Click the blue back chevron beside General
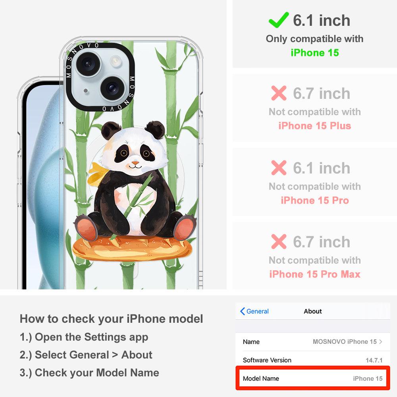The width and height of the screenshot is (397, 397). [x=242, y=311]
